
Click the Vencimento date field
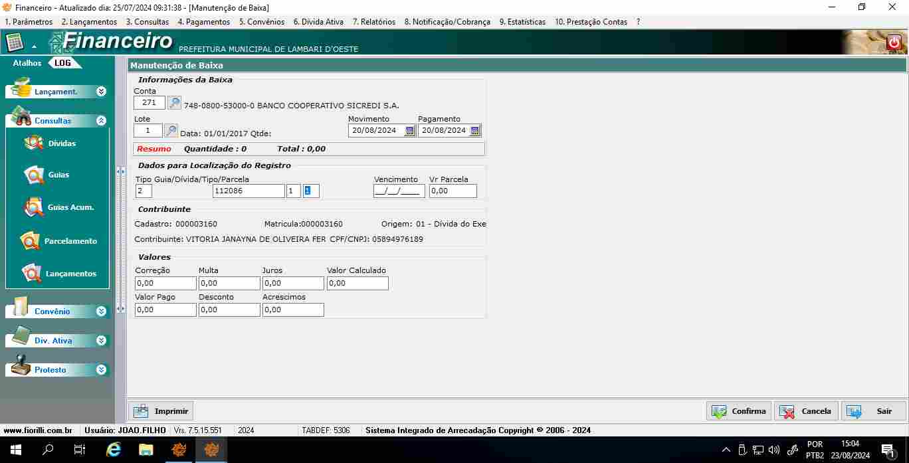[399, 191]
